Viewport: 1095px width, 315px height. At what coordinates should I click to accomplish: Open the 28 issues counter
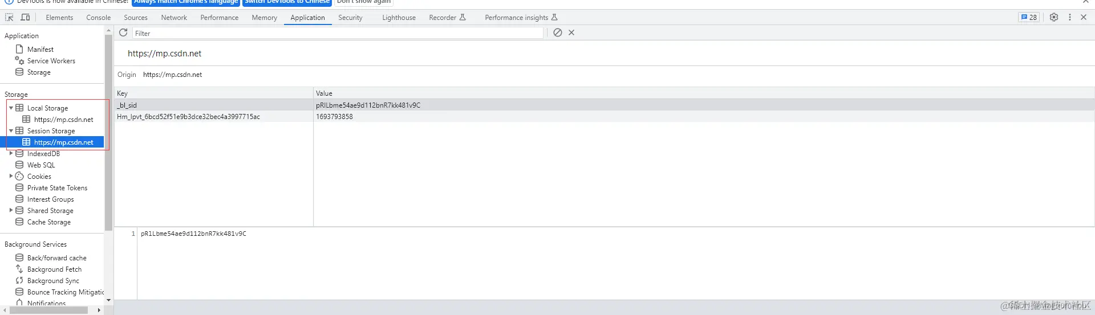point(1029,17)
